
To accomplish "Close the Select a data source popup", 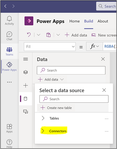I will pos(104,90).
